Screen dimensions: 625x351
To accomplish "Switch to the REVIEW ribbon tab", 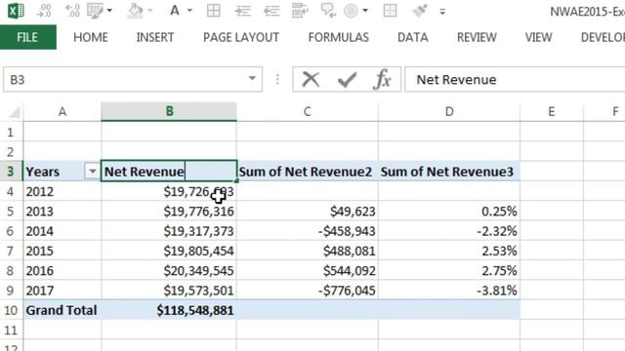I will [477, 37].
